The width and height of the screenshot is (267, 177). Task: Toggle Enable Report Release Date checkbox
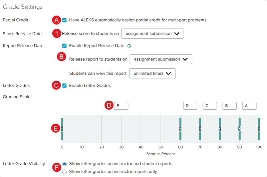pyautogui.click(x=64, y=46)
